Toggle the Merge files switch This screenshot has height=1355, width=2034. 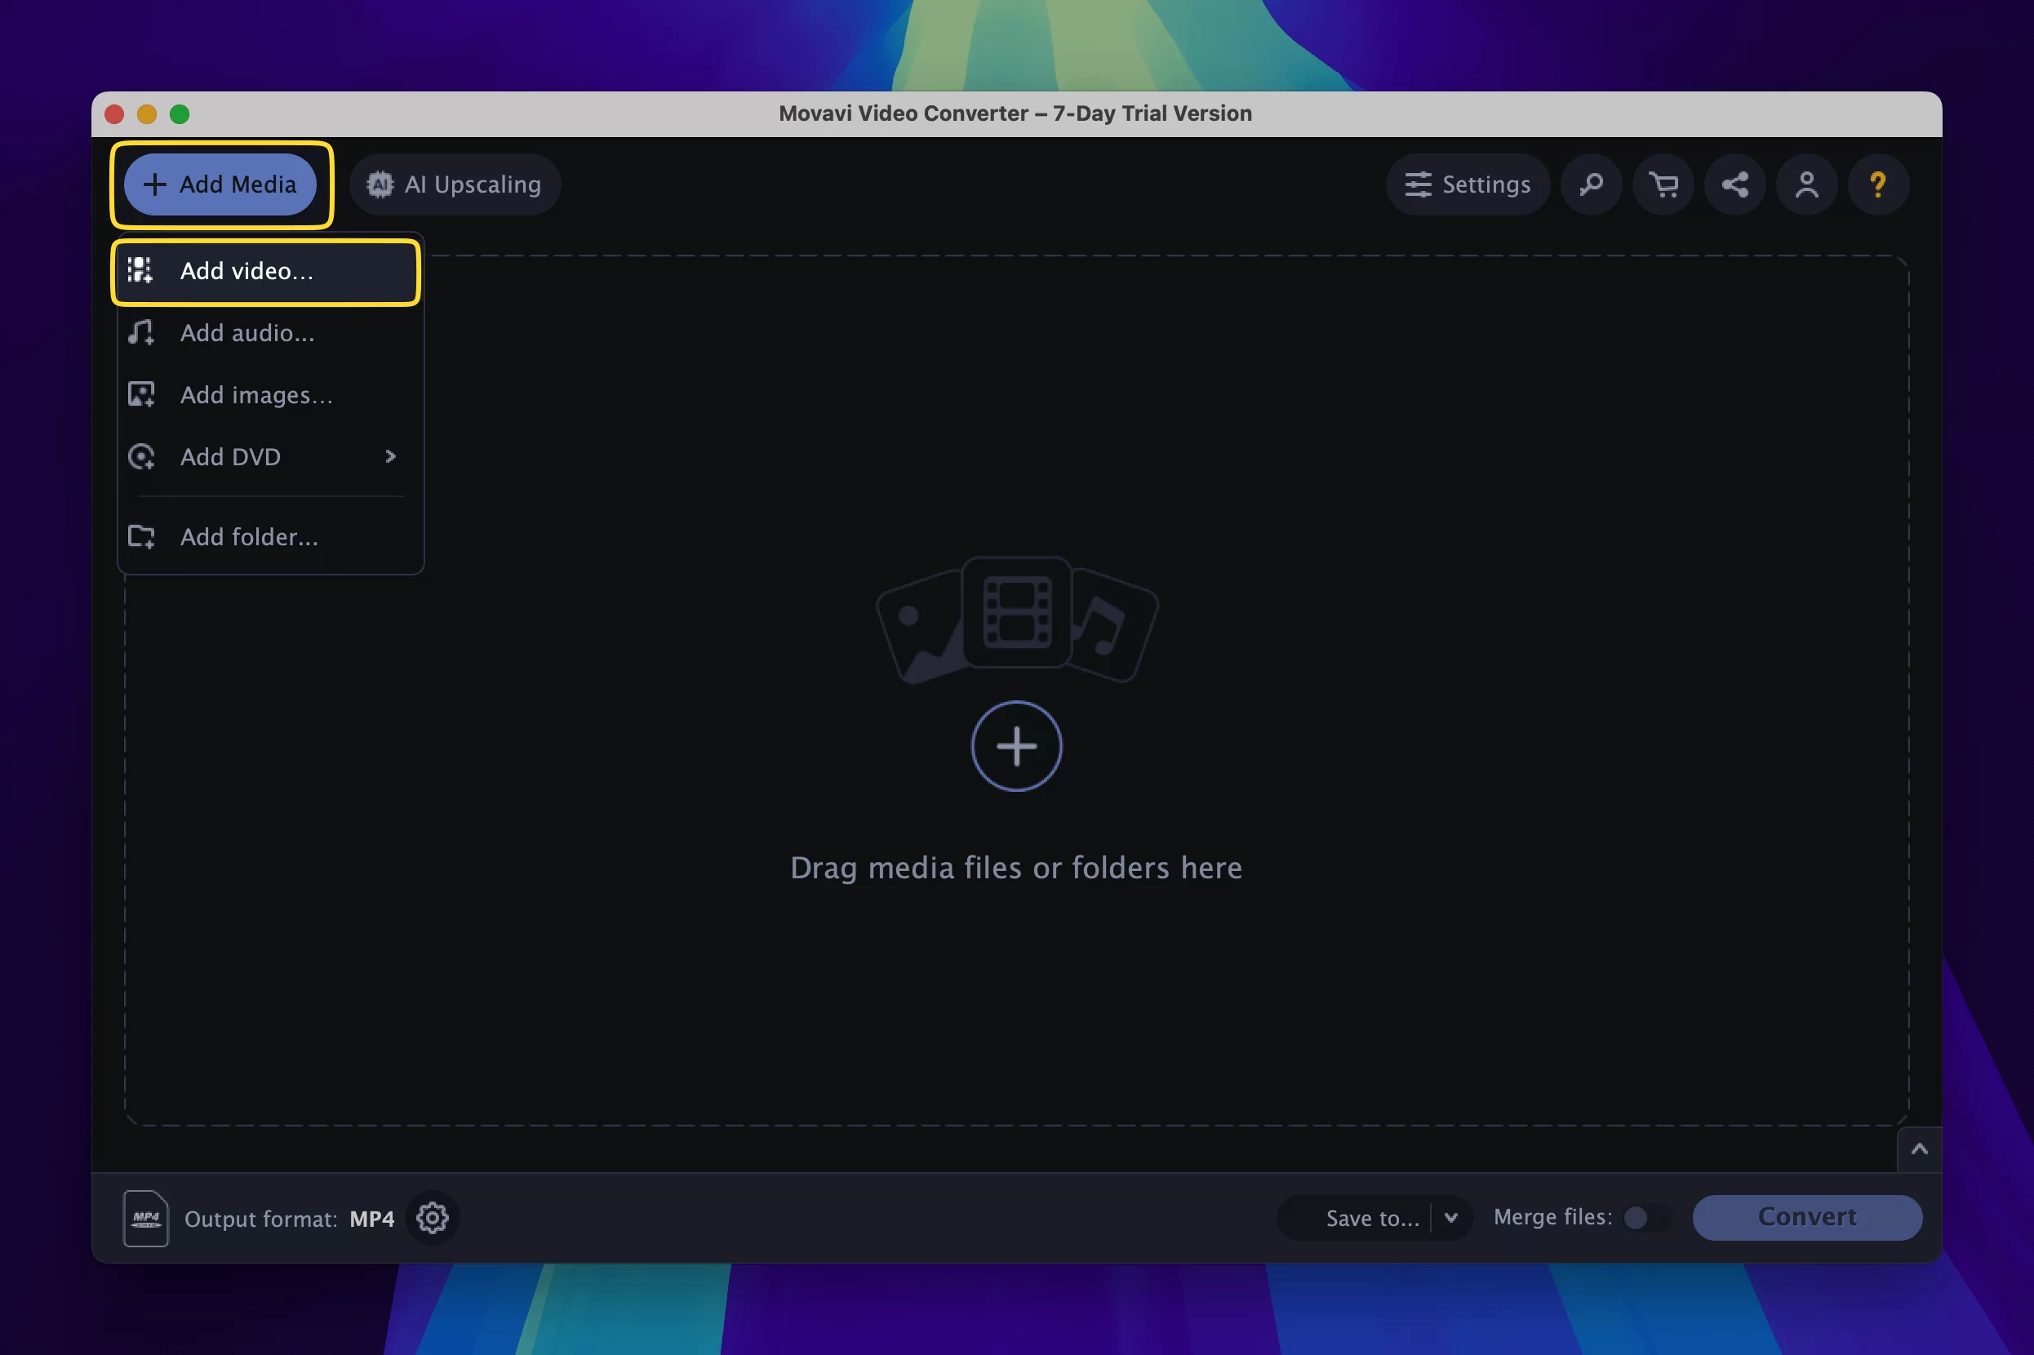[1645, 1218]
